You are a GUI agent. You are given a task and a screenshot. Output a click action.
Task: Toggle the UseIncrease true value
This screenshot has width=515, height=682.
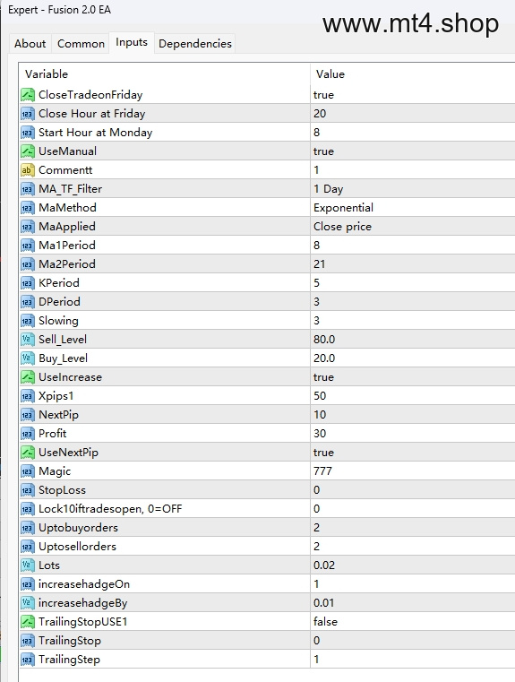(x=412, y=377)
